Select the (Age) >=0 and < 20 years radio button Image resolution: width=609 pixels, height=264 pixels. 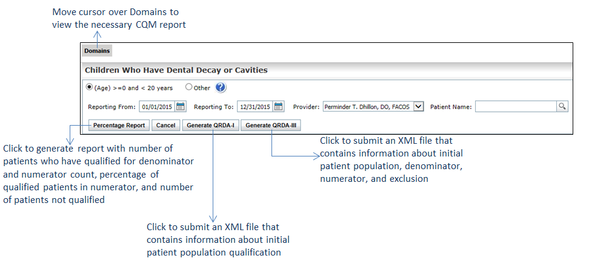point(89,87)
